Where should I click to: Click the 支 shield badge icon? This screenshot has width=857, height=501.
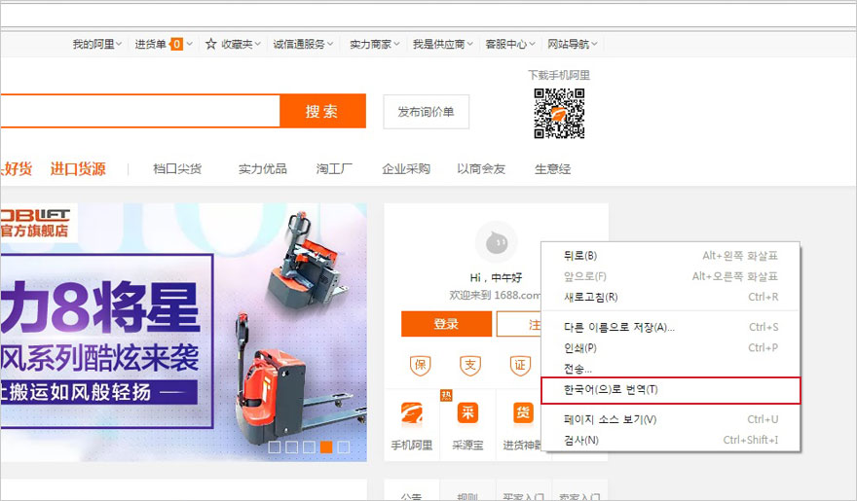point(470,365)
